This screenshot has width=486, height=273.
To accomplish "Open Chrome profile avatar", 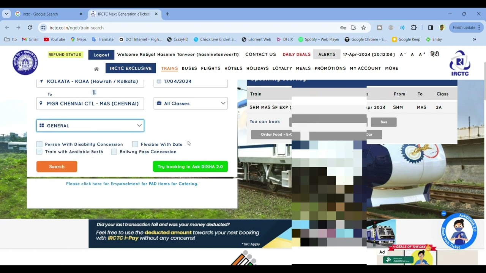I will point(442,28).
